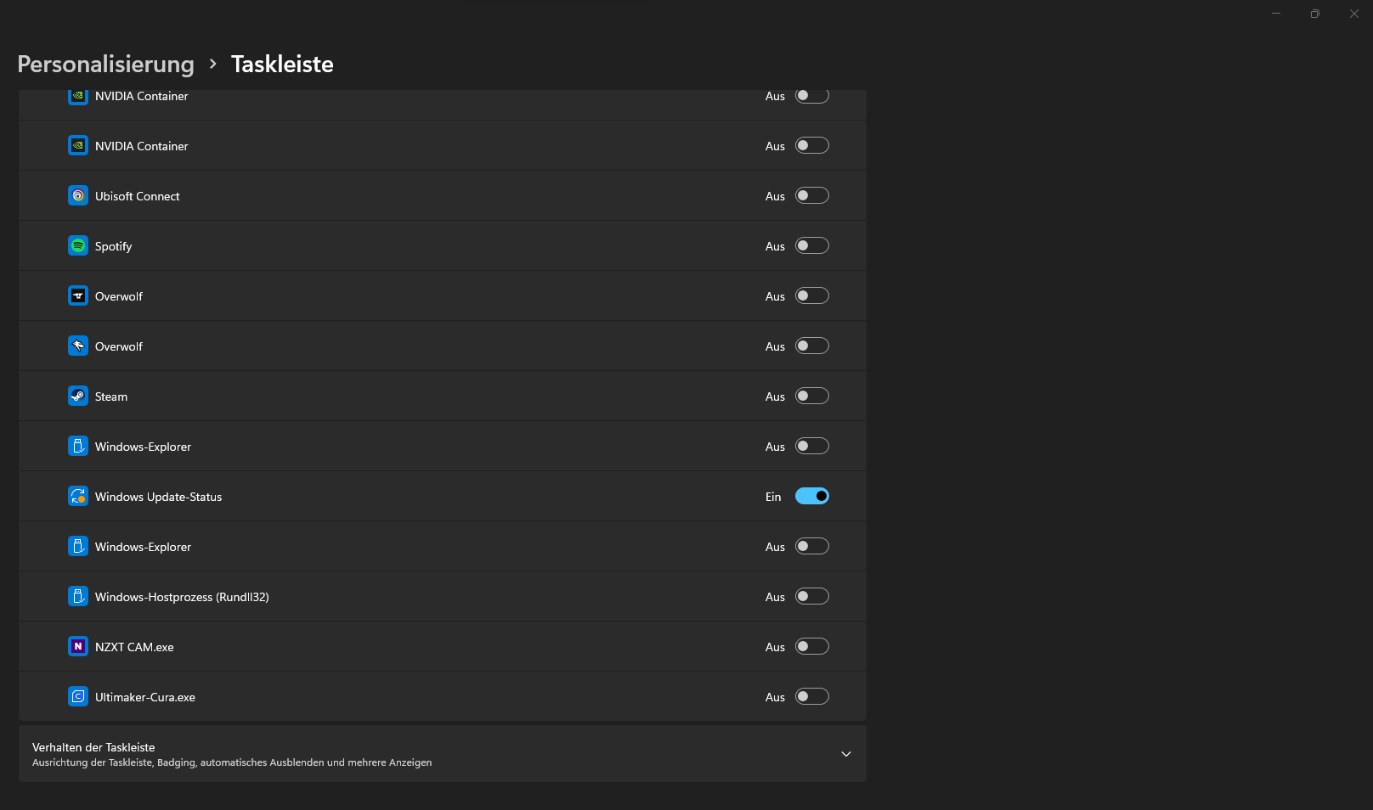Click the green Spotify icon
The image size is (1373, 810).
[78, 245]
